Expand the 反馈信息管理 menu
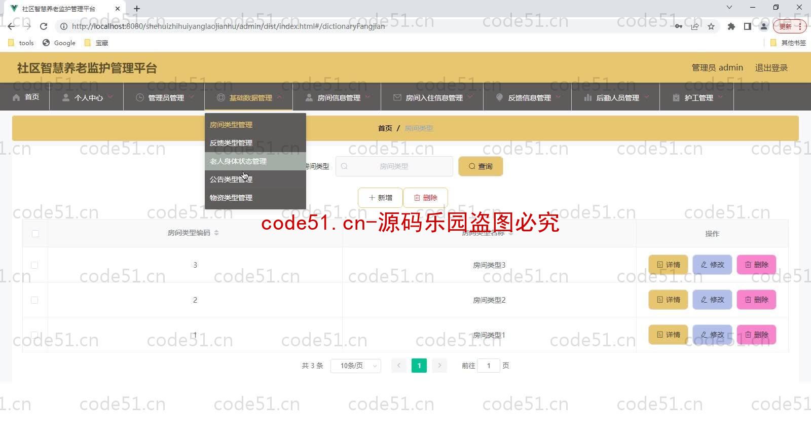Screen dimensions: 811x434 tap(528, 97)
